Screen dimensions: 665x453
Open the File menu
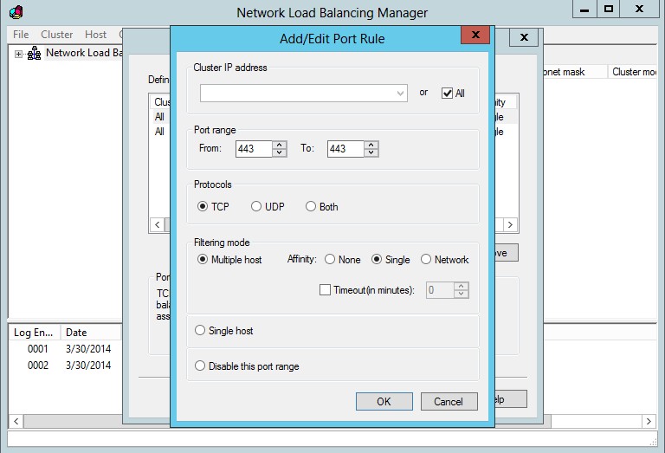click(21, 35)
